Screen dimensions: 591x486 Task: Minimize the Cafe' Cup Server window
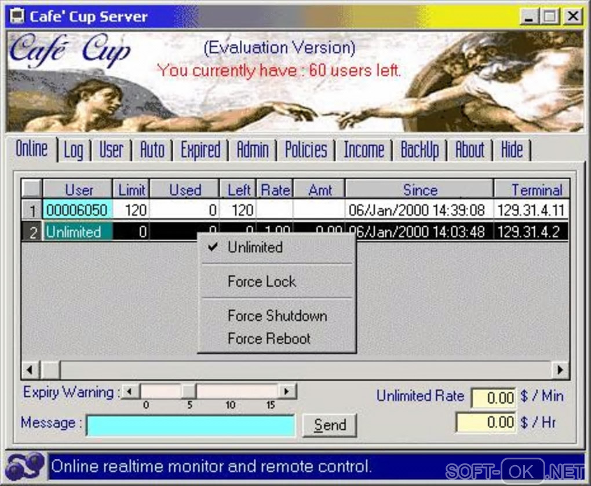click(530, 17)
